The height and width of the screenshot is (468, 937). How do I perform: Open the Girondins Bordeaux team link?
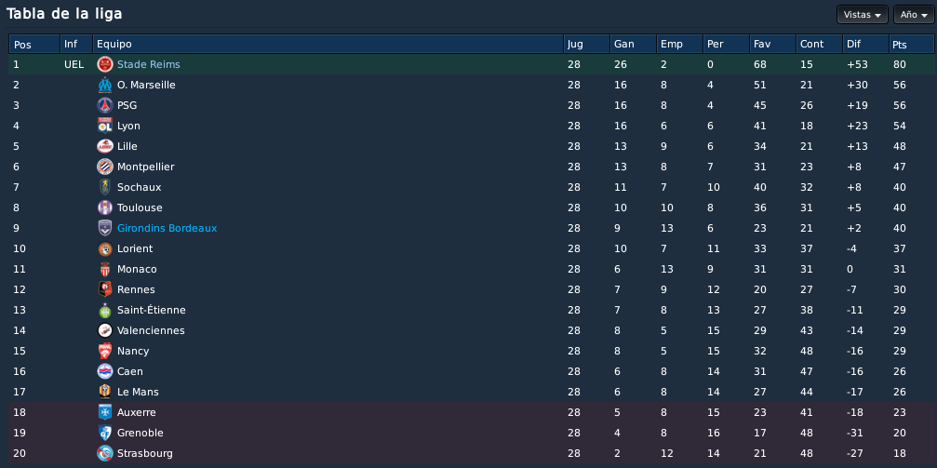click(167, 228)
